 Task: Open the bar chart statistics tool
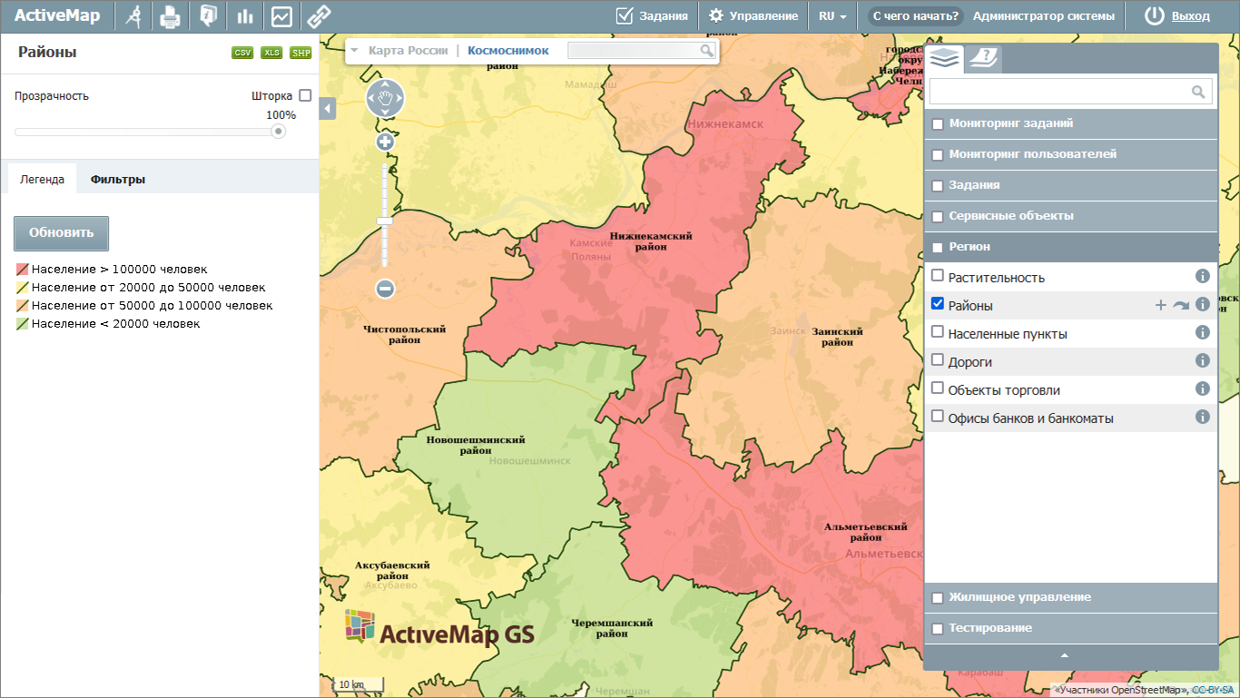(x=244, y=16)
